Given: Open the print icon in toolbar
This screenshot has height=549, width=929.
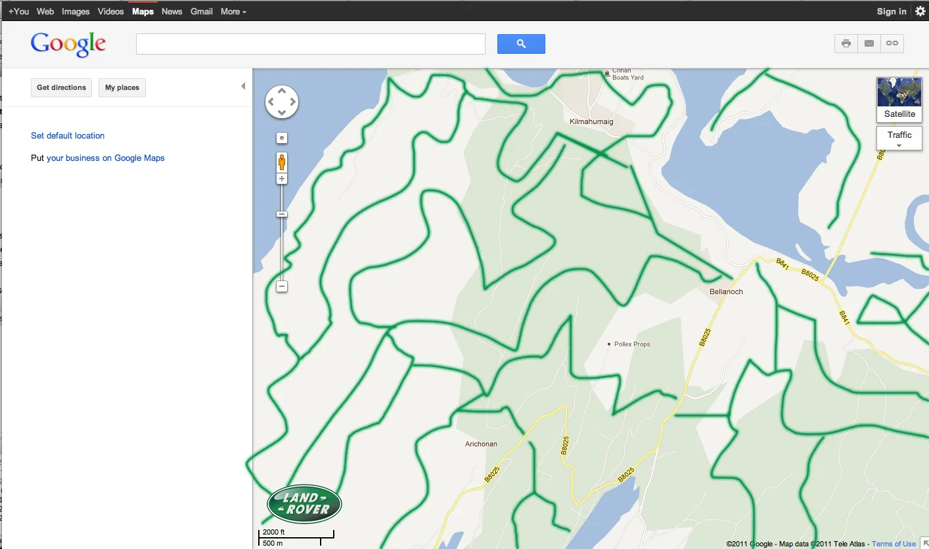Looking at the screenshot, I should click(846, 43).
